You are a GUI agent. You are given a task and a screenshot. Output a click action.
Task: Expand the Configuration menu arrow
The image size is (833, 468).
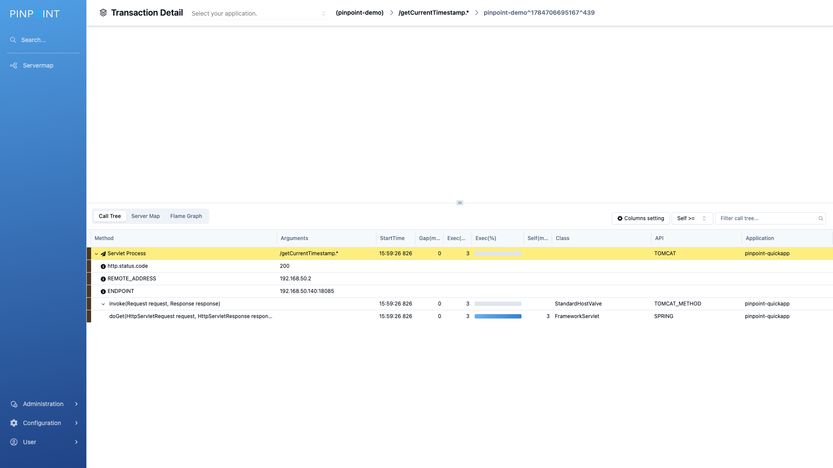(x=76, y=423)
